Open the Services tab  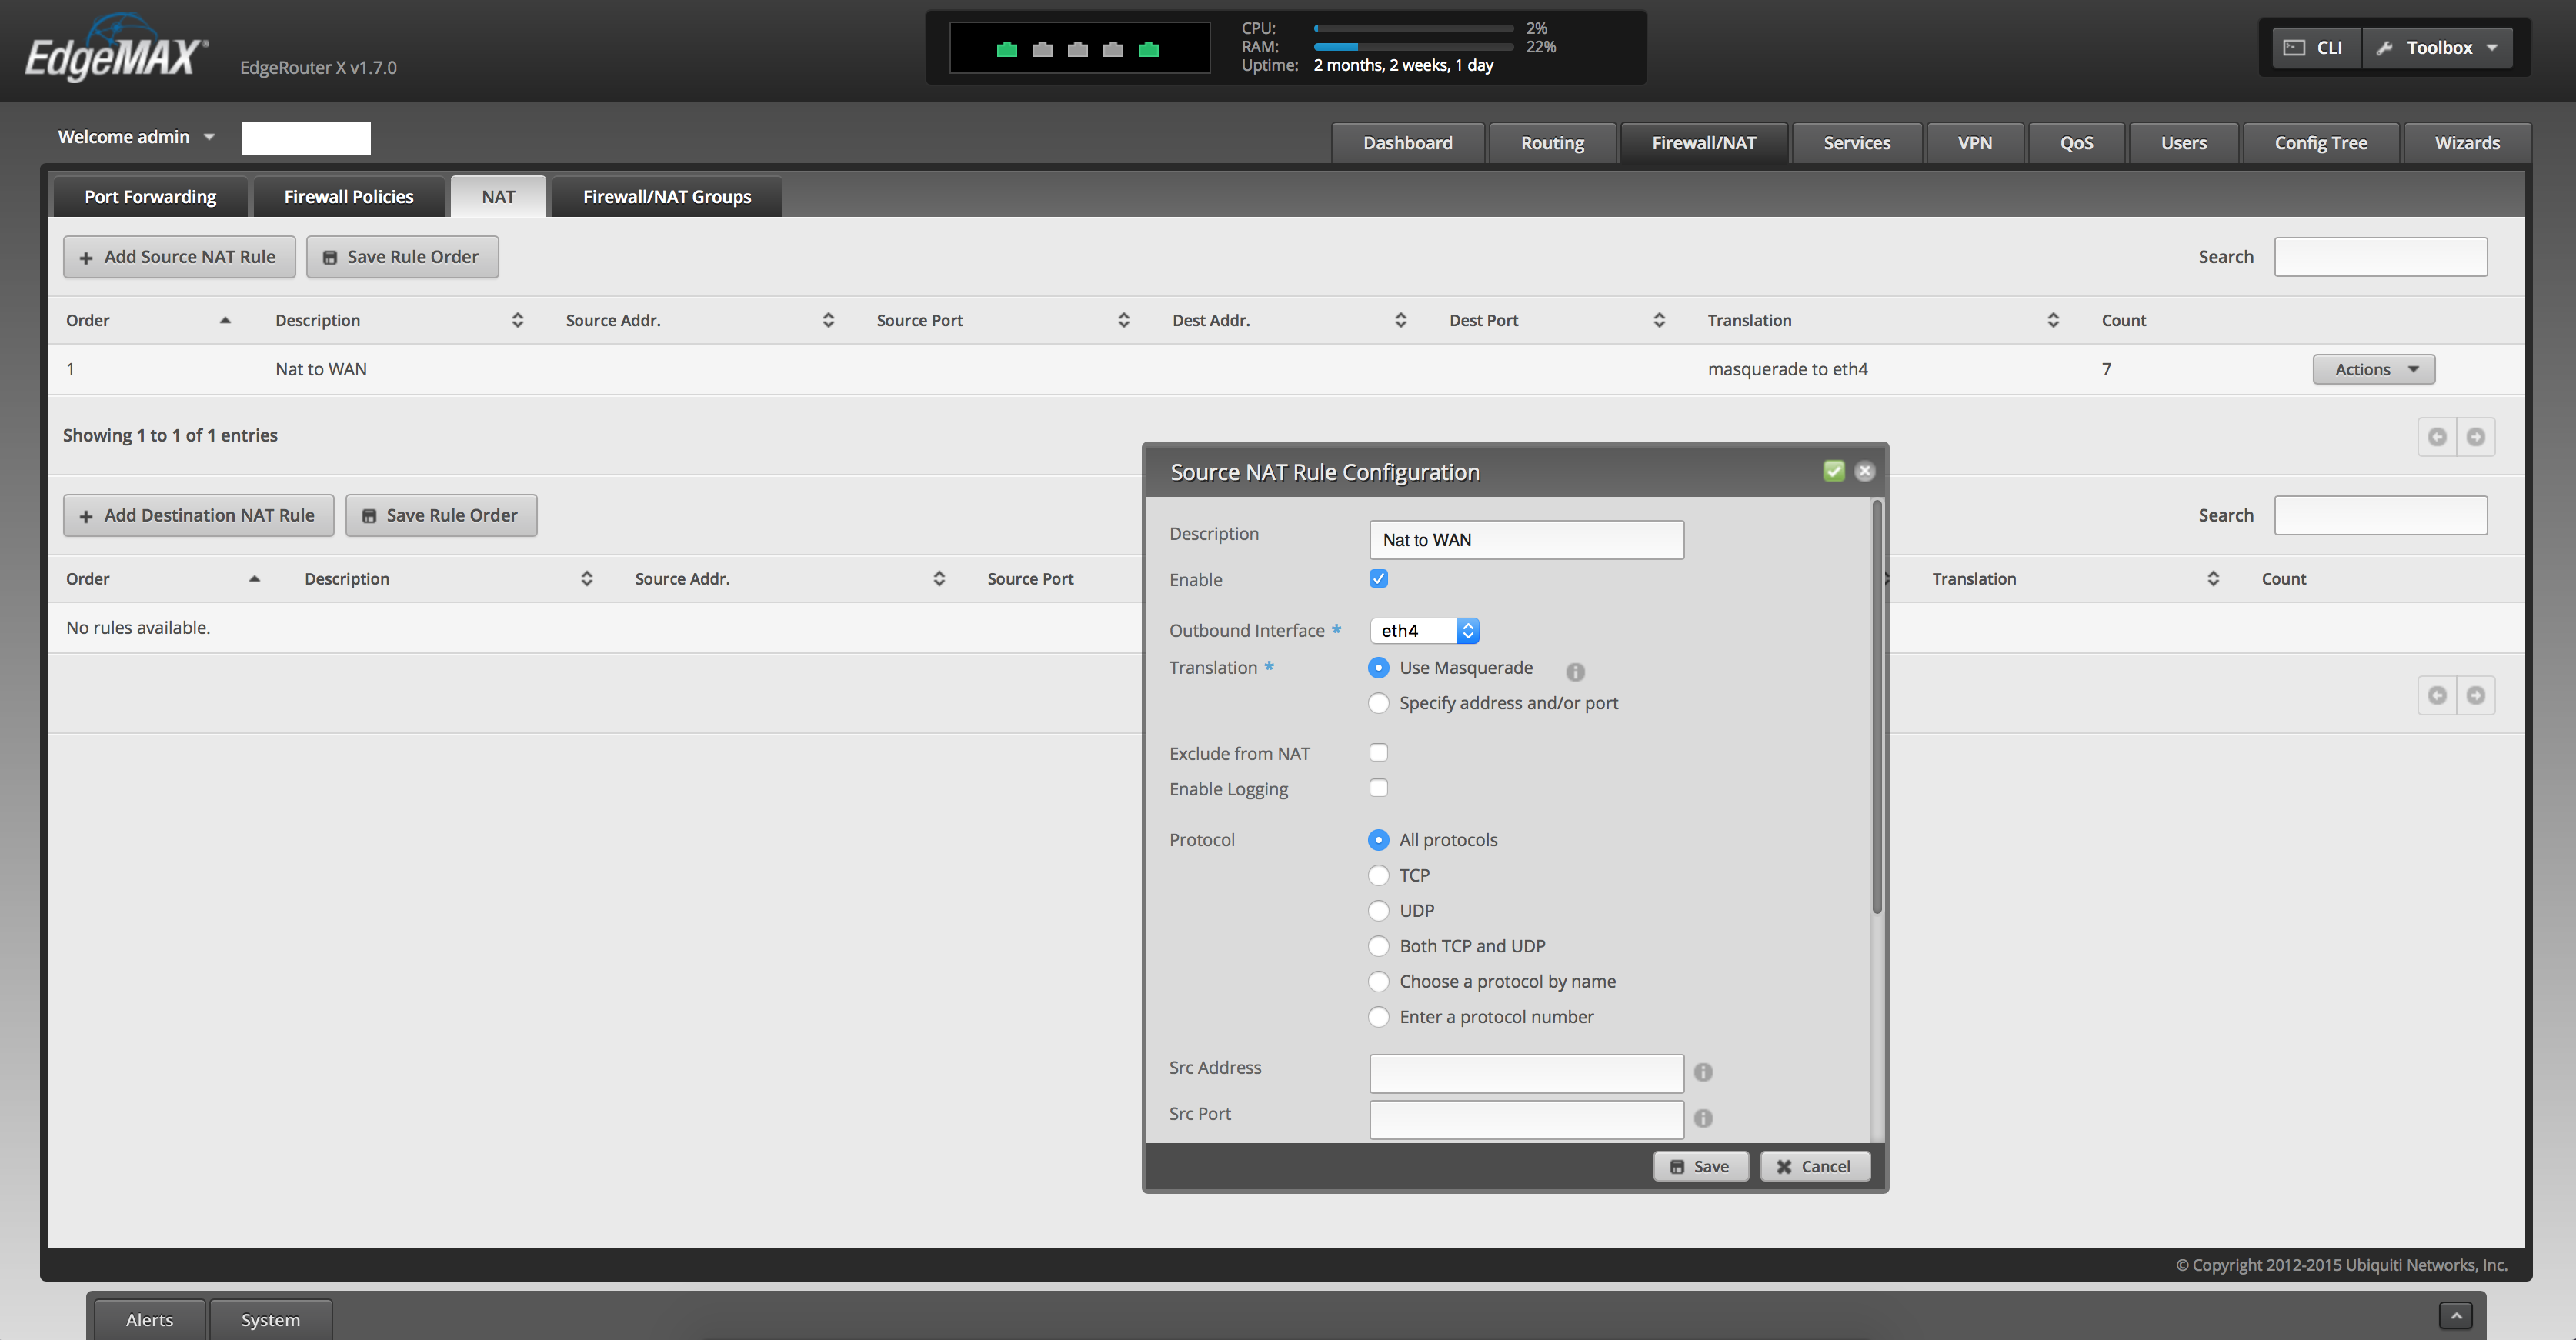1856,143
